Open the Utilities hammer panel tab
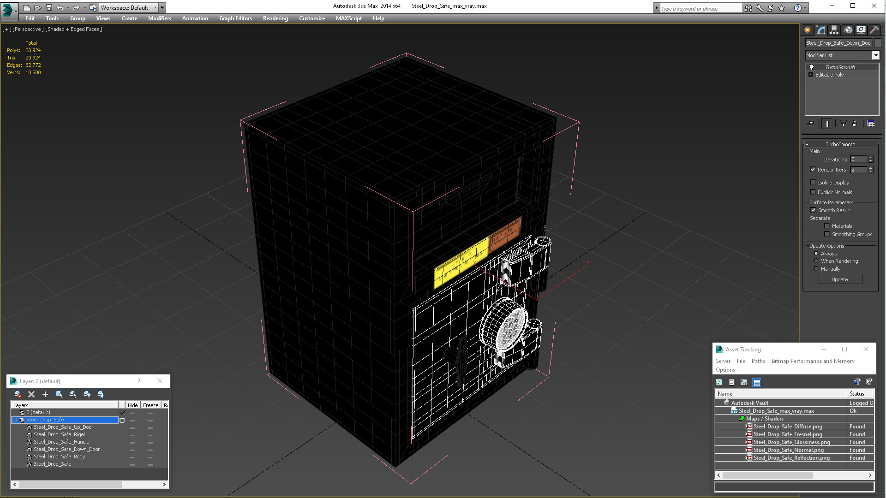Viewport: 886px width, 498px height. [874, 30]
